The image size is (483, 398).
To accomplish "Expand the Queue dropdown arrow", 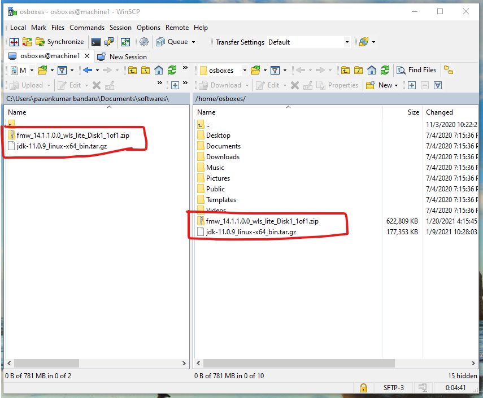I will point(193,42).
